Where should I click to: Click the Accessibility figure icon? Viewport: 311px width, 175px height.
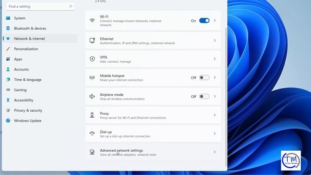click(8, 100)
